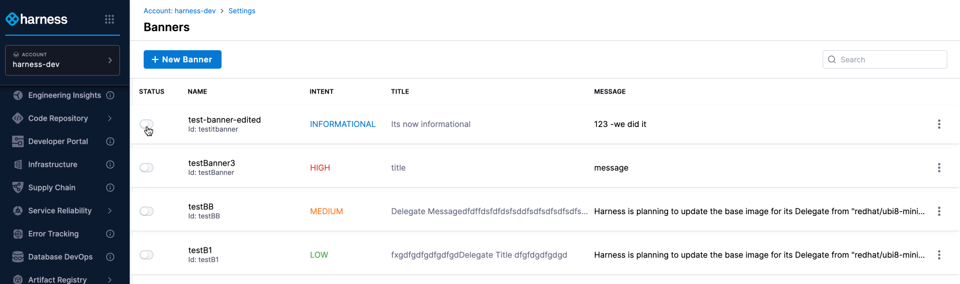Click the Error Tracking info icon
This screenshot has height=284, width=960.
tap(110, 234)
